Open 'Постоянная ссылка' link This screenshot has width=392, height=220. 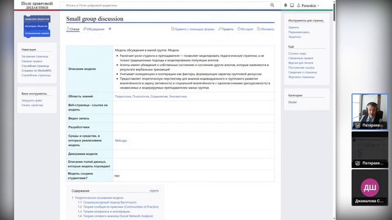coord(301,68)
